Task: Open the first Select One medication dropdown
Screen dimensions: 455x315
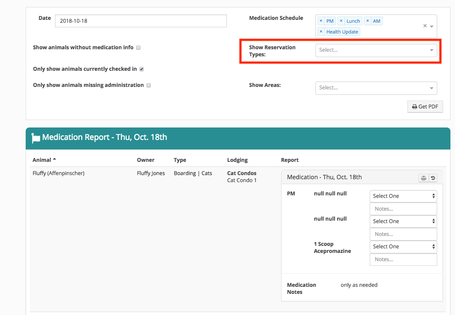Action: (x=403, y=196)
